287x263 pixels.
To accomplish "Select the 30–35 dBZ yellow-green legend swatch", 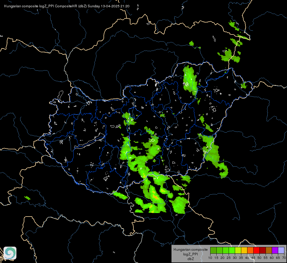I will pos(238,250).
